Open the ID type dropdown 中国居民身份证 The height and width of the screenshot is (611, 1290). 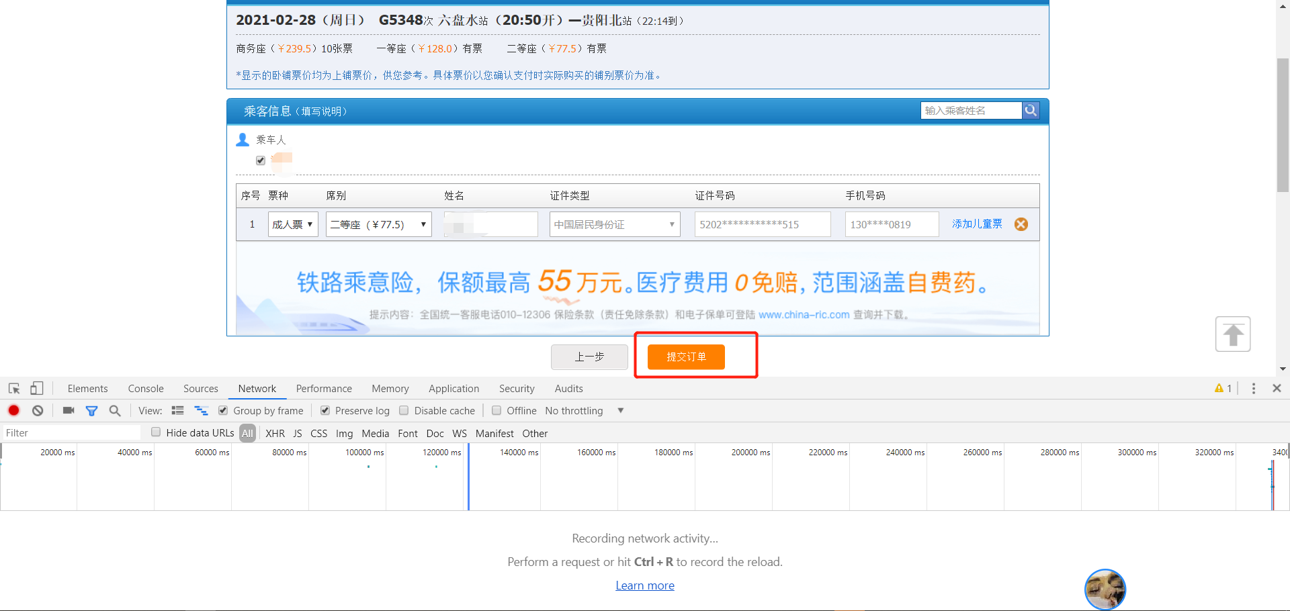pos(614,224)
